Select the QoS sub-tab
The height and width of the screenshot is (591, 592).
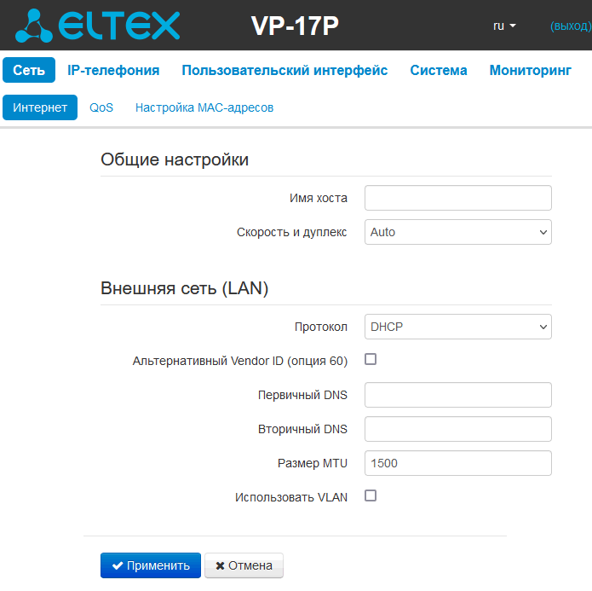click(101, 107)
